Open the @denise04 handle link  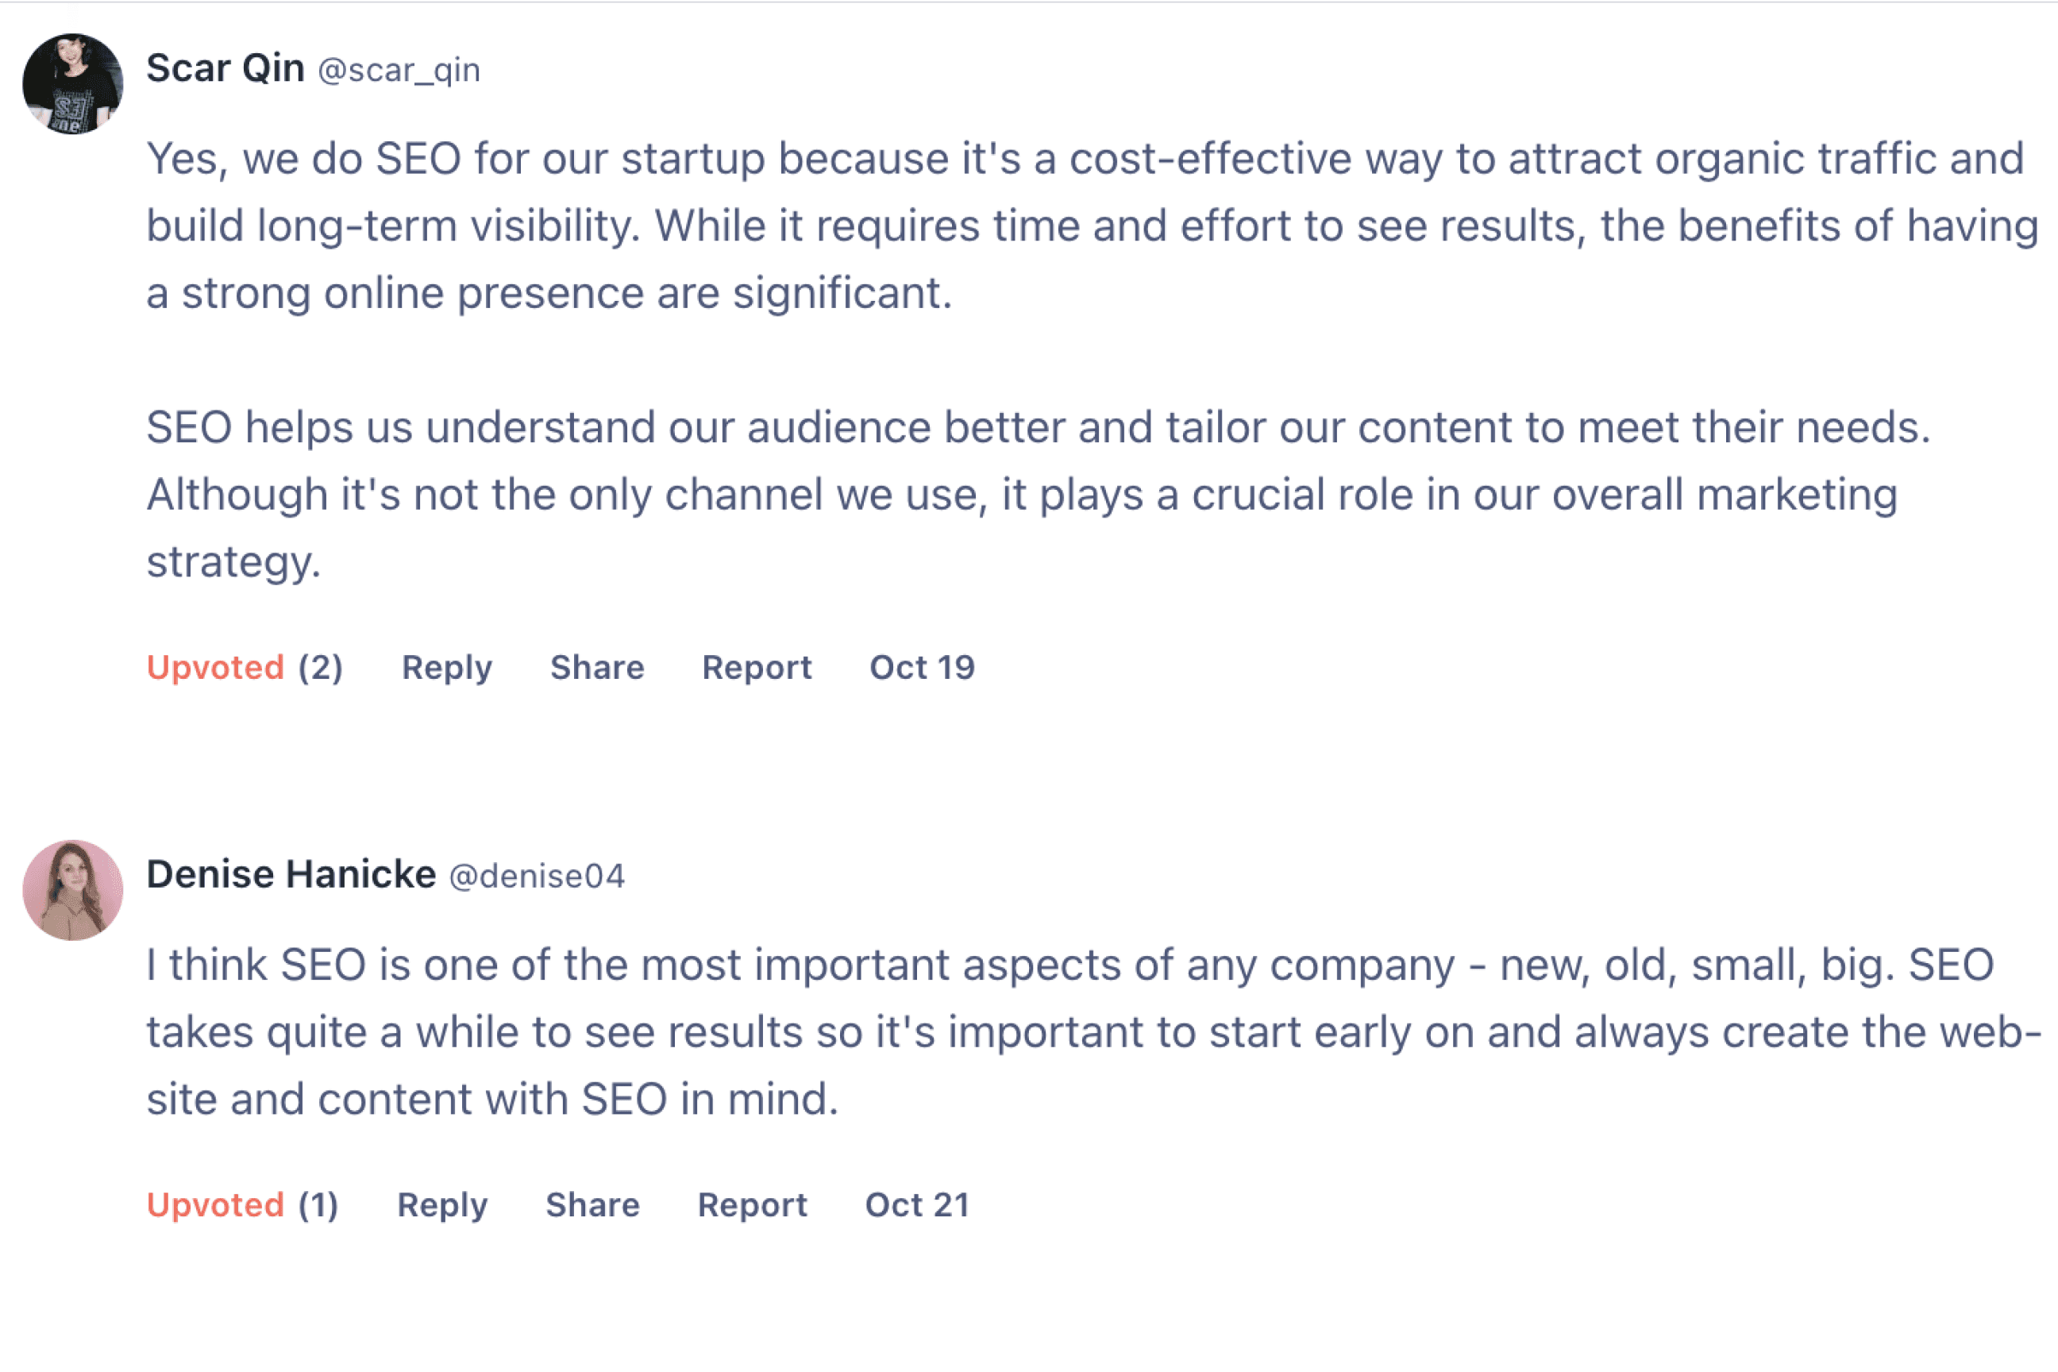pos(537,876)
